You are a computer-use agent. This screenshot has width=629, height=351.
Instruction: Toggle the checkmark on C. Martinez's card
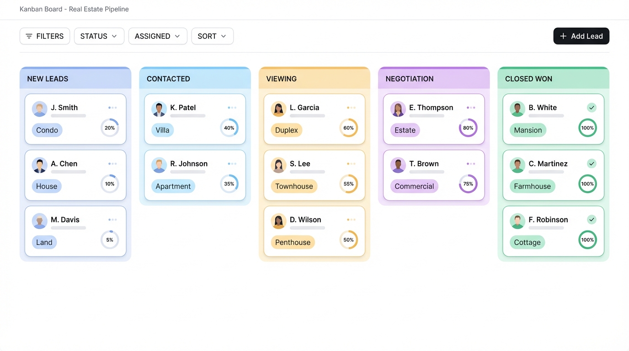click(x=591, y=163)
